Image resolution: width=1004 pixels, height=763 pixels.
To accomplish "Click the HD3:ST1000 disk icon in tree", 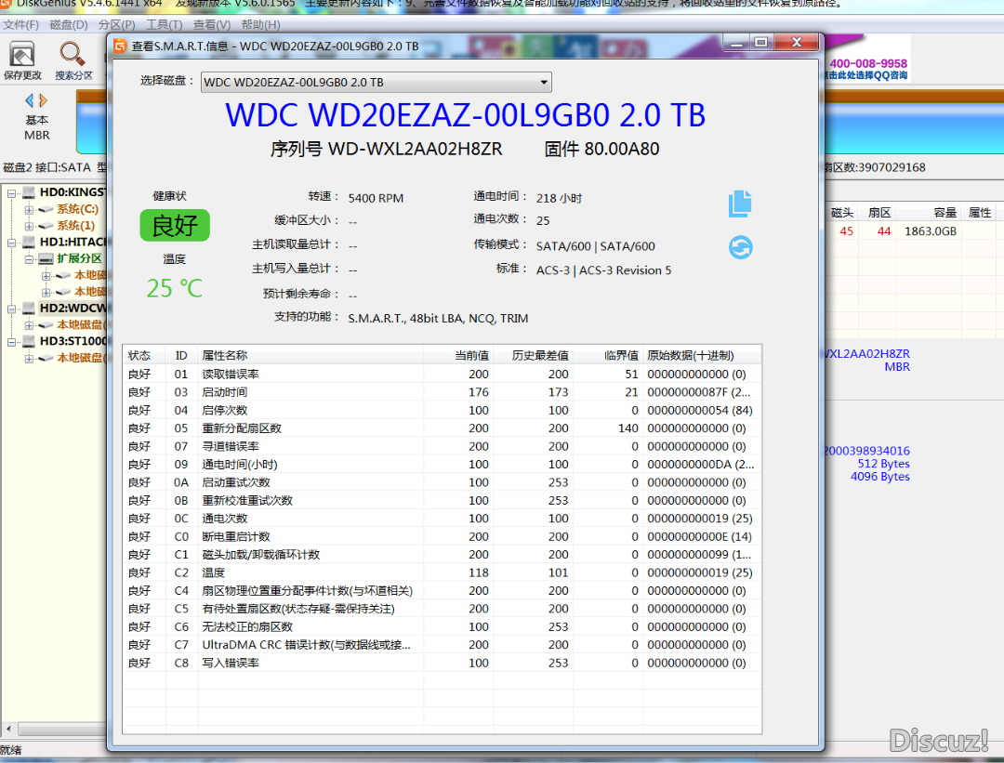I will point(29,341).
